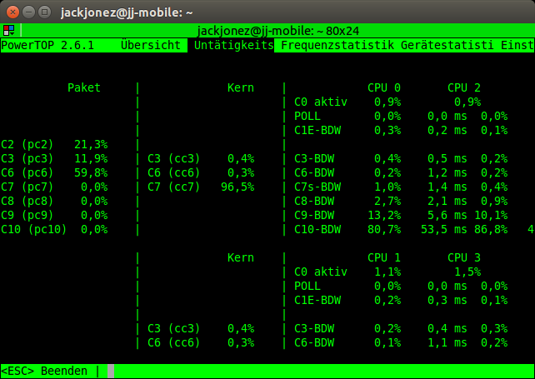Screen dimensions: 535x379
Task: Click the PowerTOP 2.6.1 version label
Action: point(47,45)
